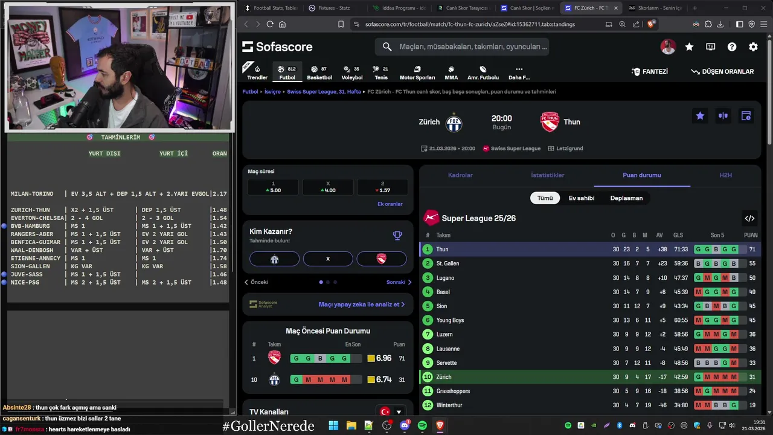Go back to Önceki prediction card
This screenshot has height=435, width=773.
(256, 282)
